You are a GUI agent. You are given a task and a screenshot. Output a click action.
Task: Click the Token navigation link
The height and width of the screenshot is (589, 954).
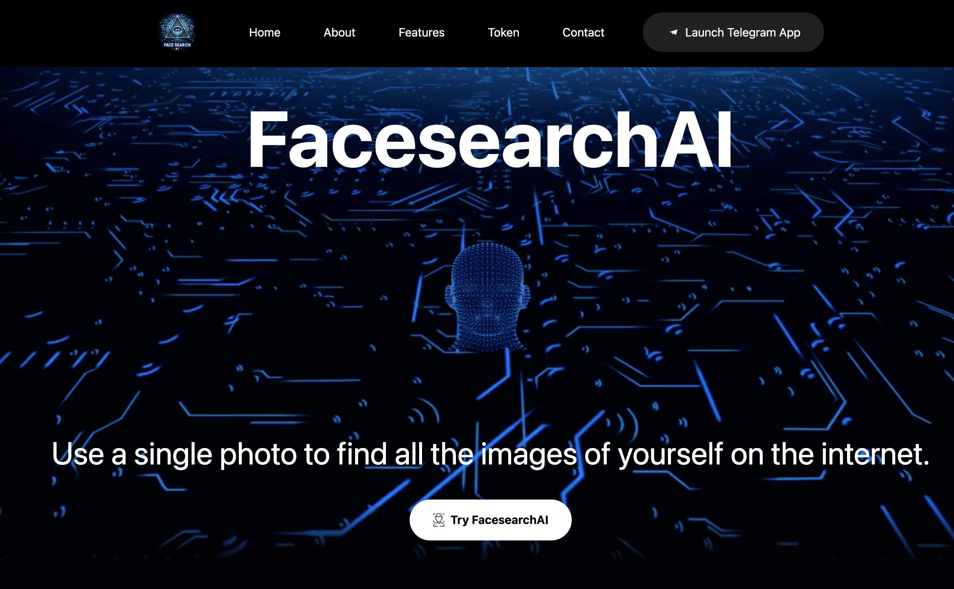[x=503, y=32]
